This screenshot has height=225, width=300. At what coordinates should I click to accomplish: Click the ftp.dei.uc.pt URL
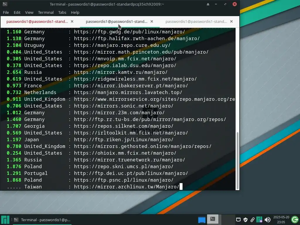click(131, 173)
